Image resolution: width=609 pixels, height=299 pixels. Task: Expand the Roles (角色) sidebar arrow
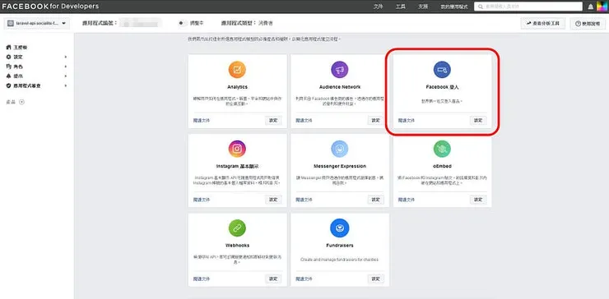[66, 67]
